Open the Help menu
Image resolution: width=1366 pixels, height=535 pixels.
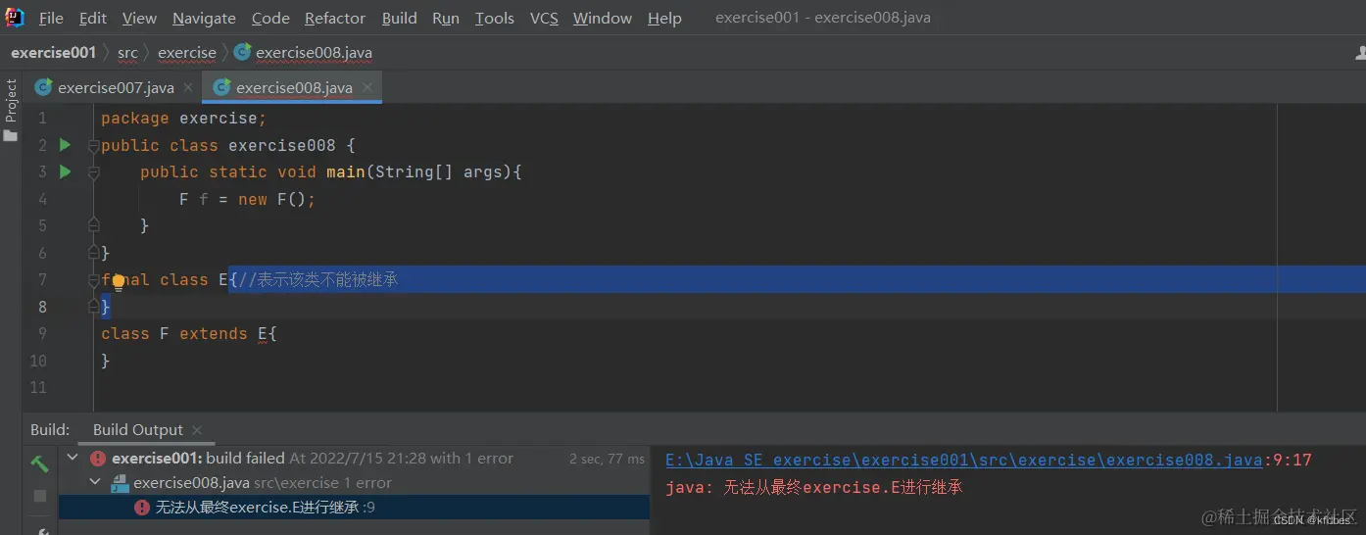(x=664, y=18)
